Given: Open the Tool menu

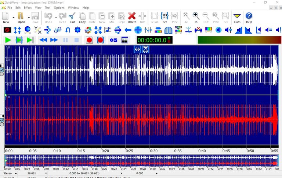Looking at the screenshot, I should 47,8.
